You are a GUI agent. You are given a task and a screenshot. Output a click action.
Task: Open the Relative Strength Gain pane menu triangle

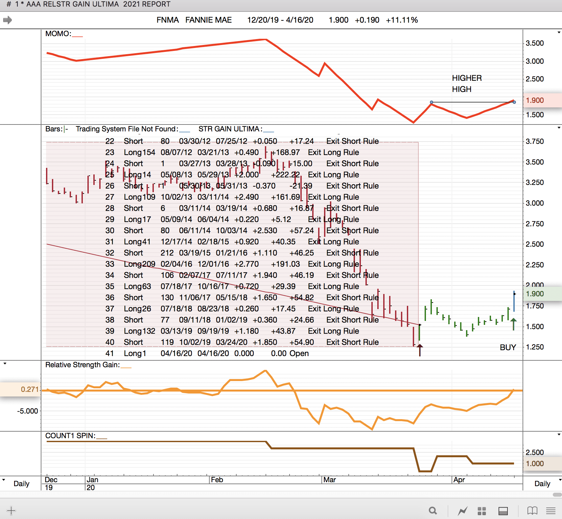click(x=5, y=364)
